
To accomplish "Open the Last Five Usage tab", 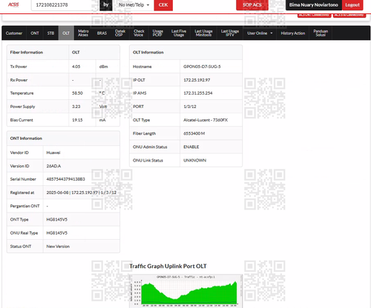I will (179, 33).
